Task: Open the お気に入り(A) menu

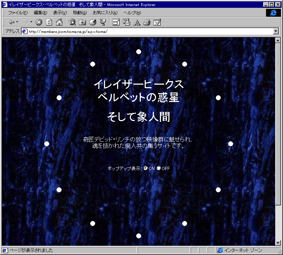Action: pyautogui.click(x=105, y=13)
